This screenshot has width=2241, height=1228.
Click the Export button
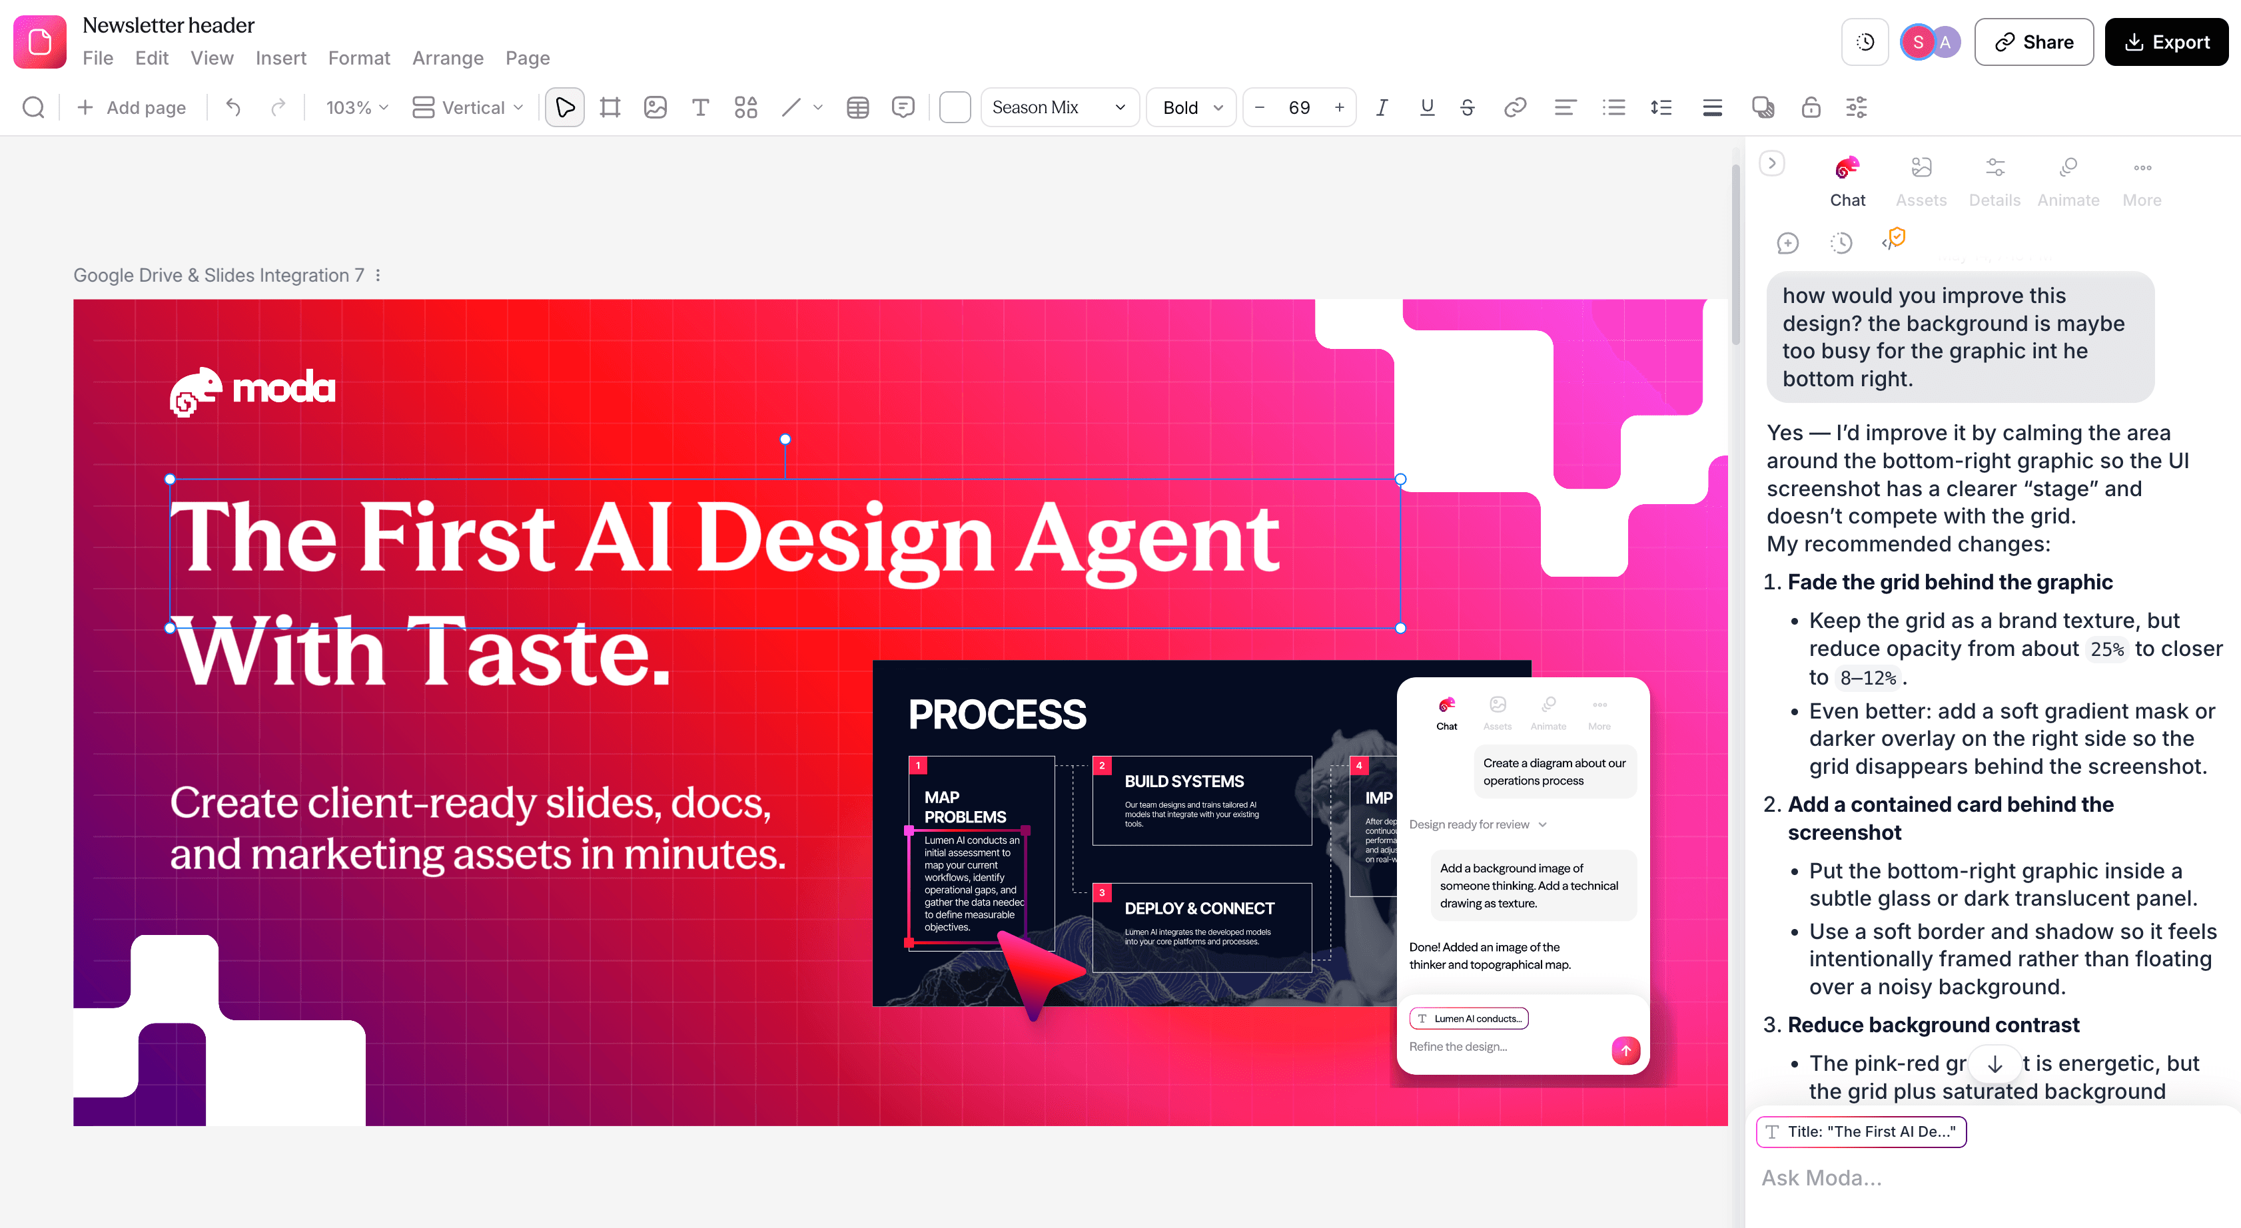pyautogui.click(x=2166, y=42)
